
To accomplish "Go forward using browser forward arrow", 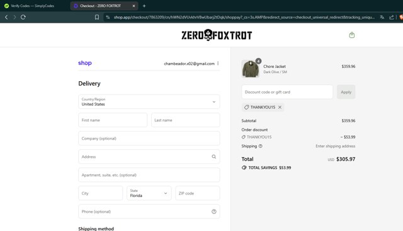I will (x=14, y=17).
